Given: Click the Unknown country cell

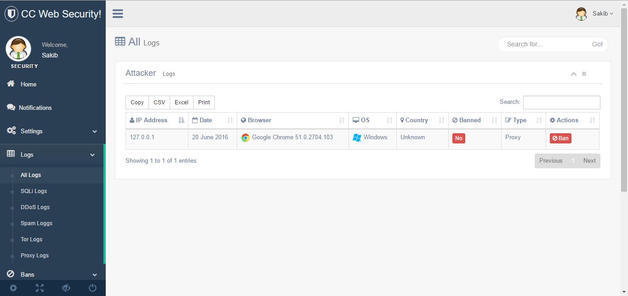Looking at the screenshot, I should pos(422,139).
